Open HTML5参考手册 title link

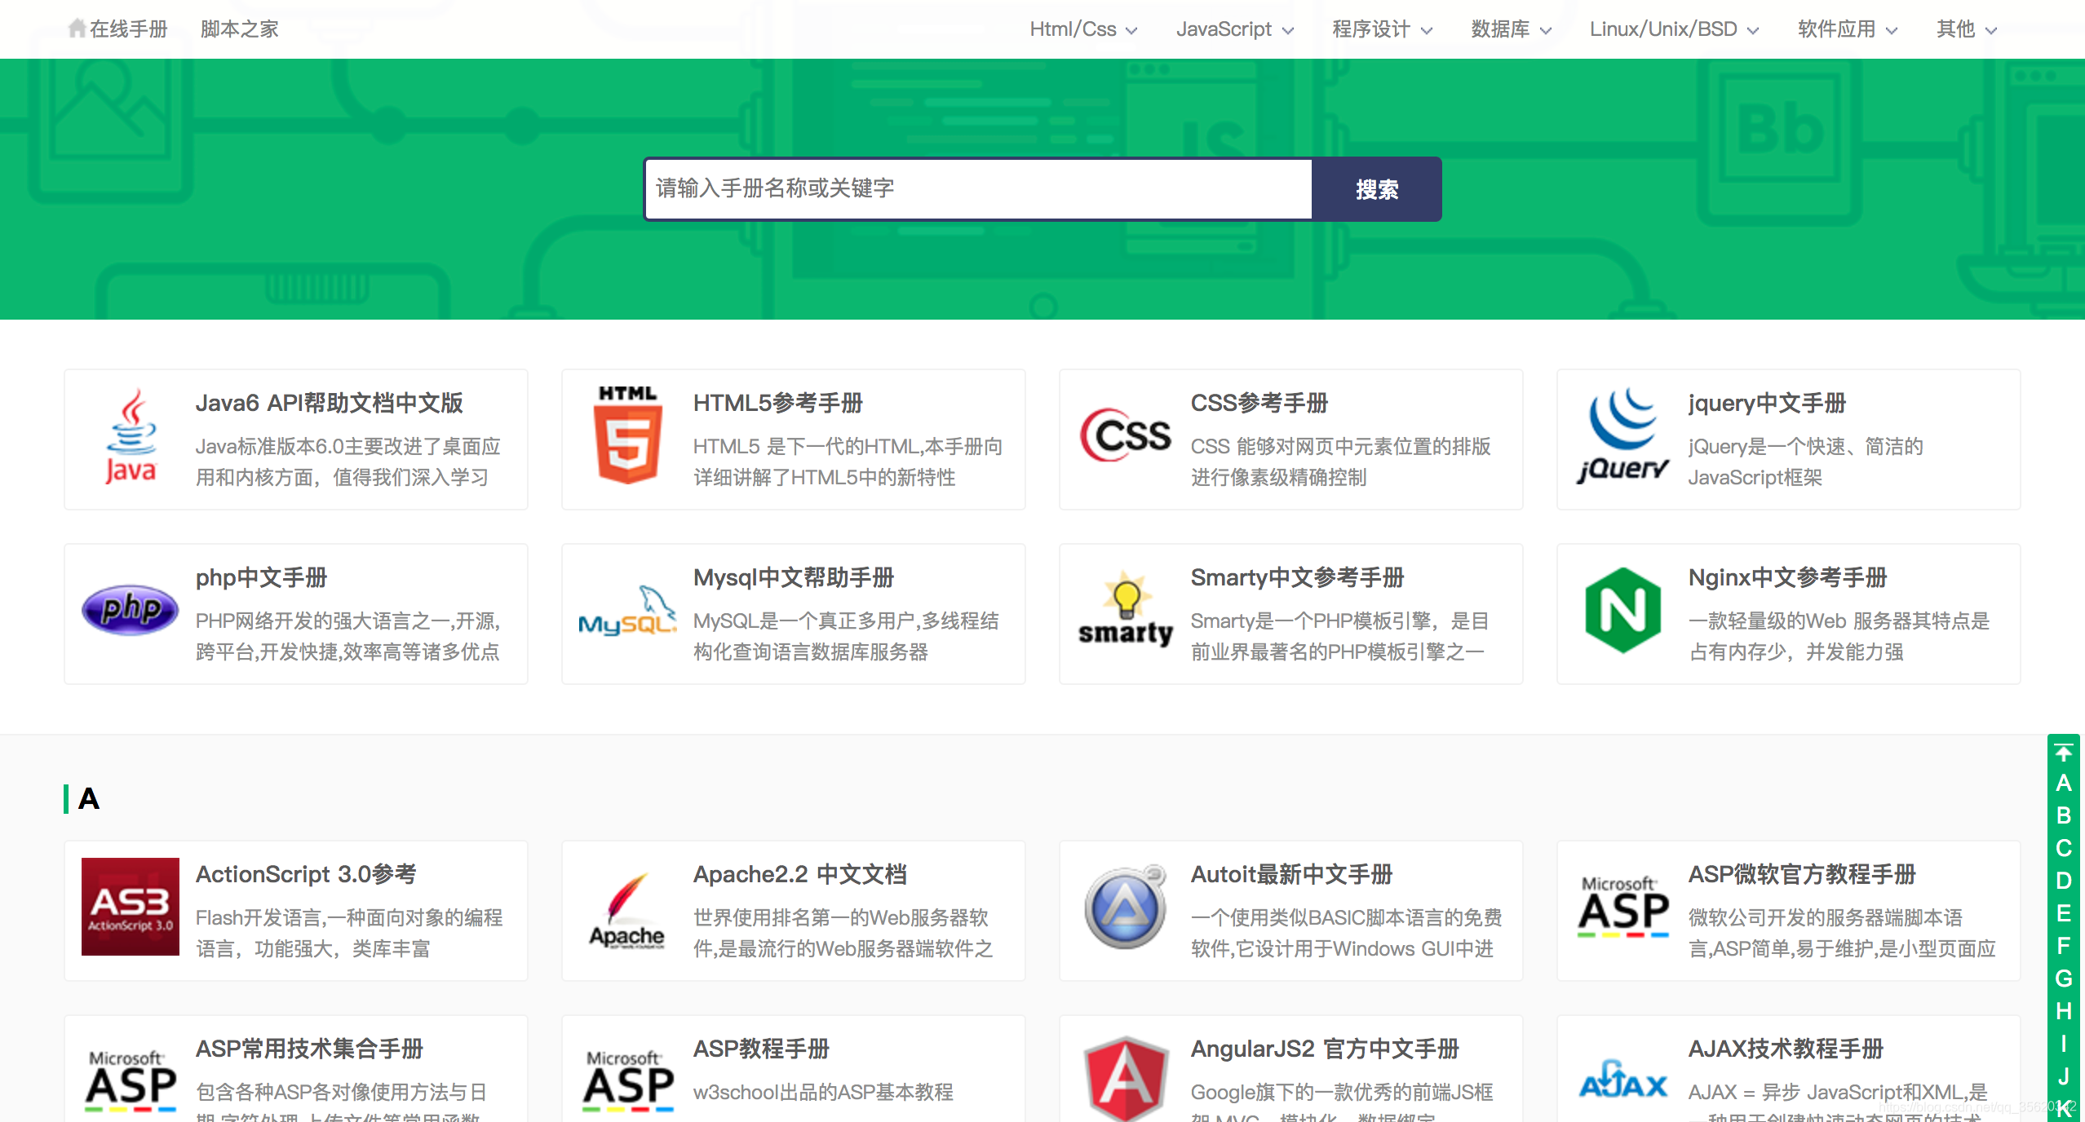778,403
